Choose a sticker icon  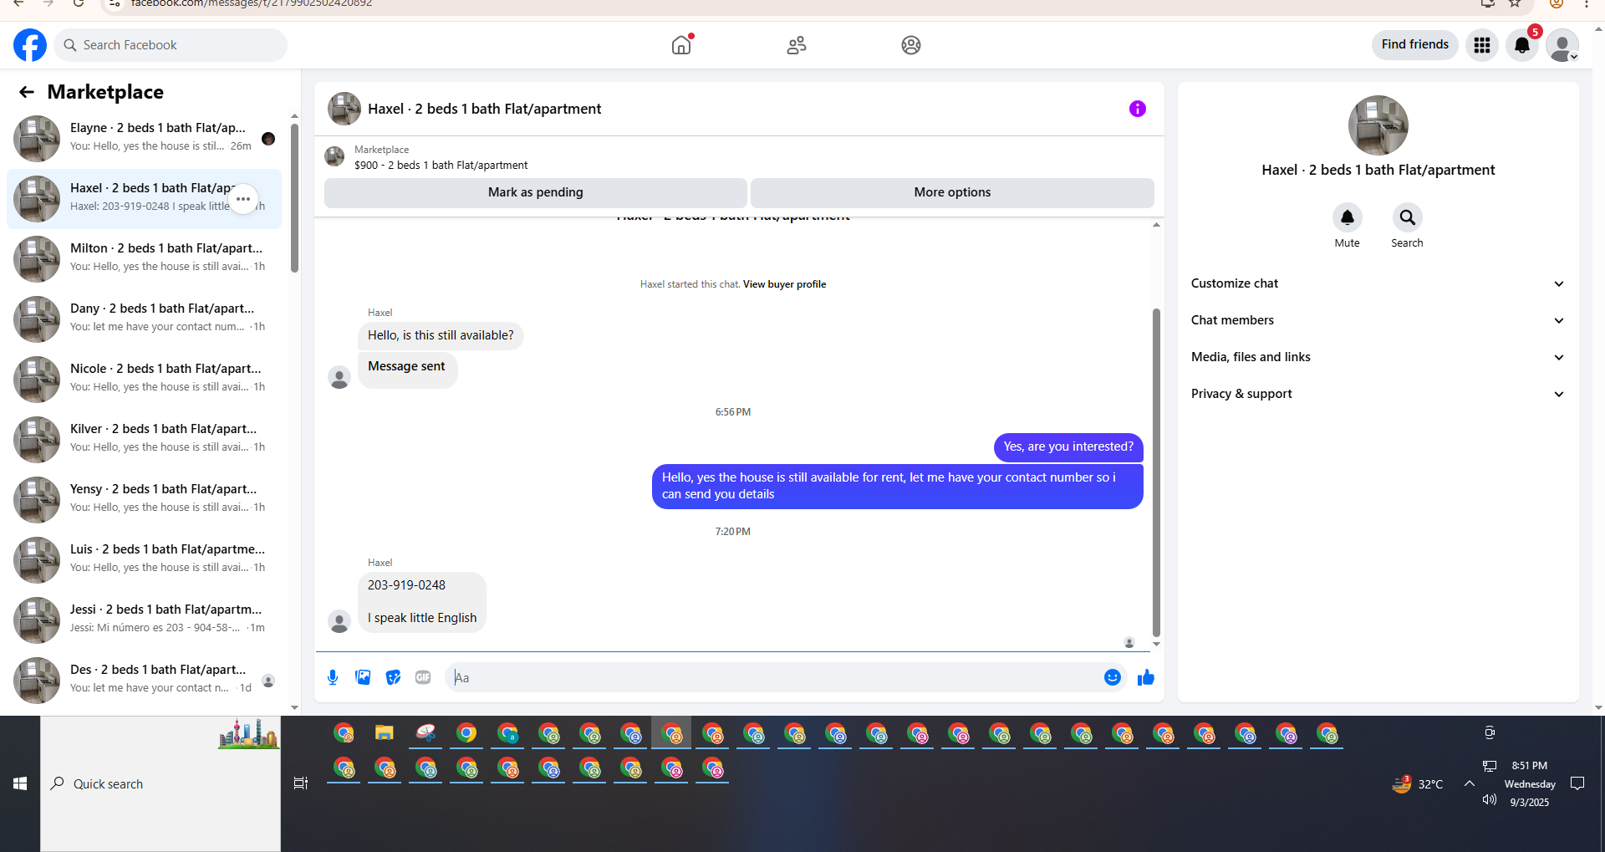coord(393,677)
